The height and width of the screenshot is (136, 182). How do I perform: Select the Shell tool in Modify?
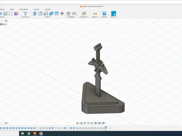point(45,14)
